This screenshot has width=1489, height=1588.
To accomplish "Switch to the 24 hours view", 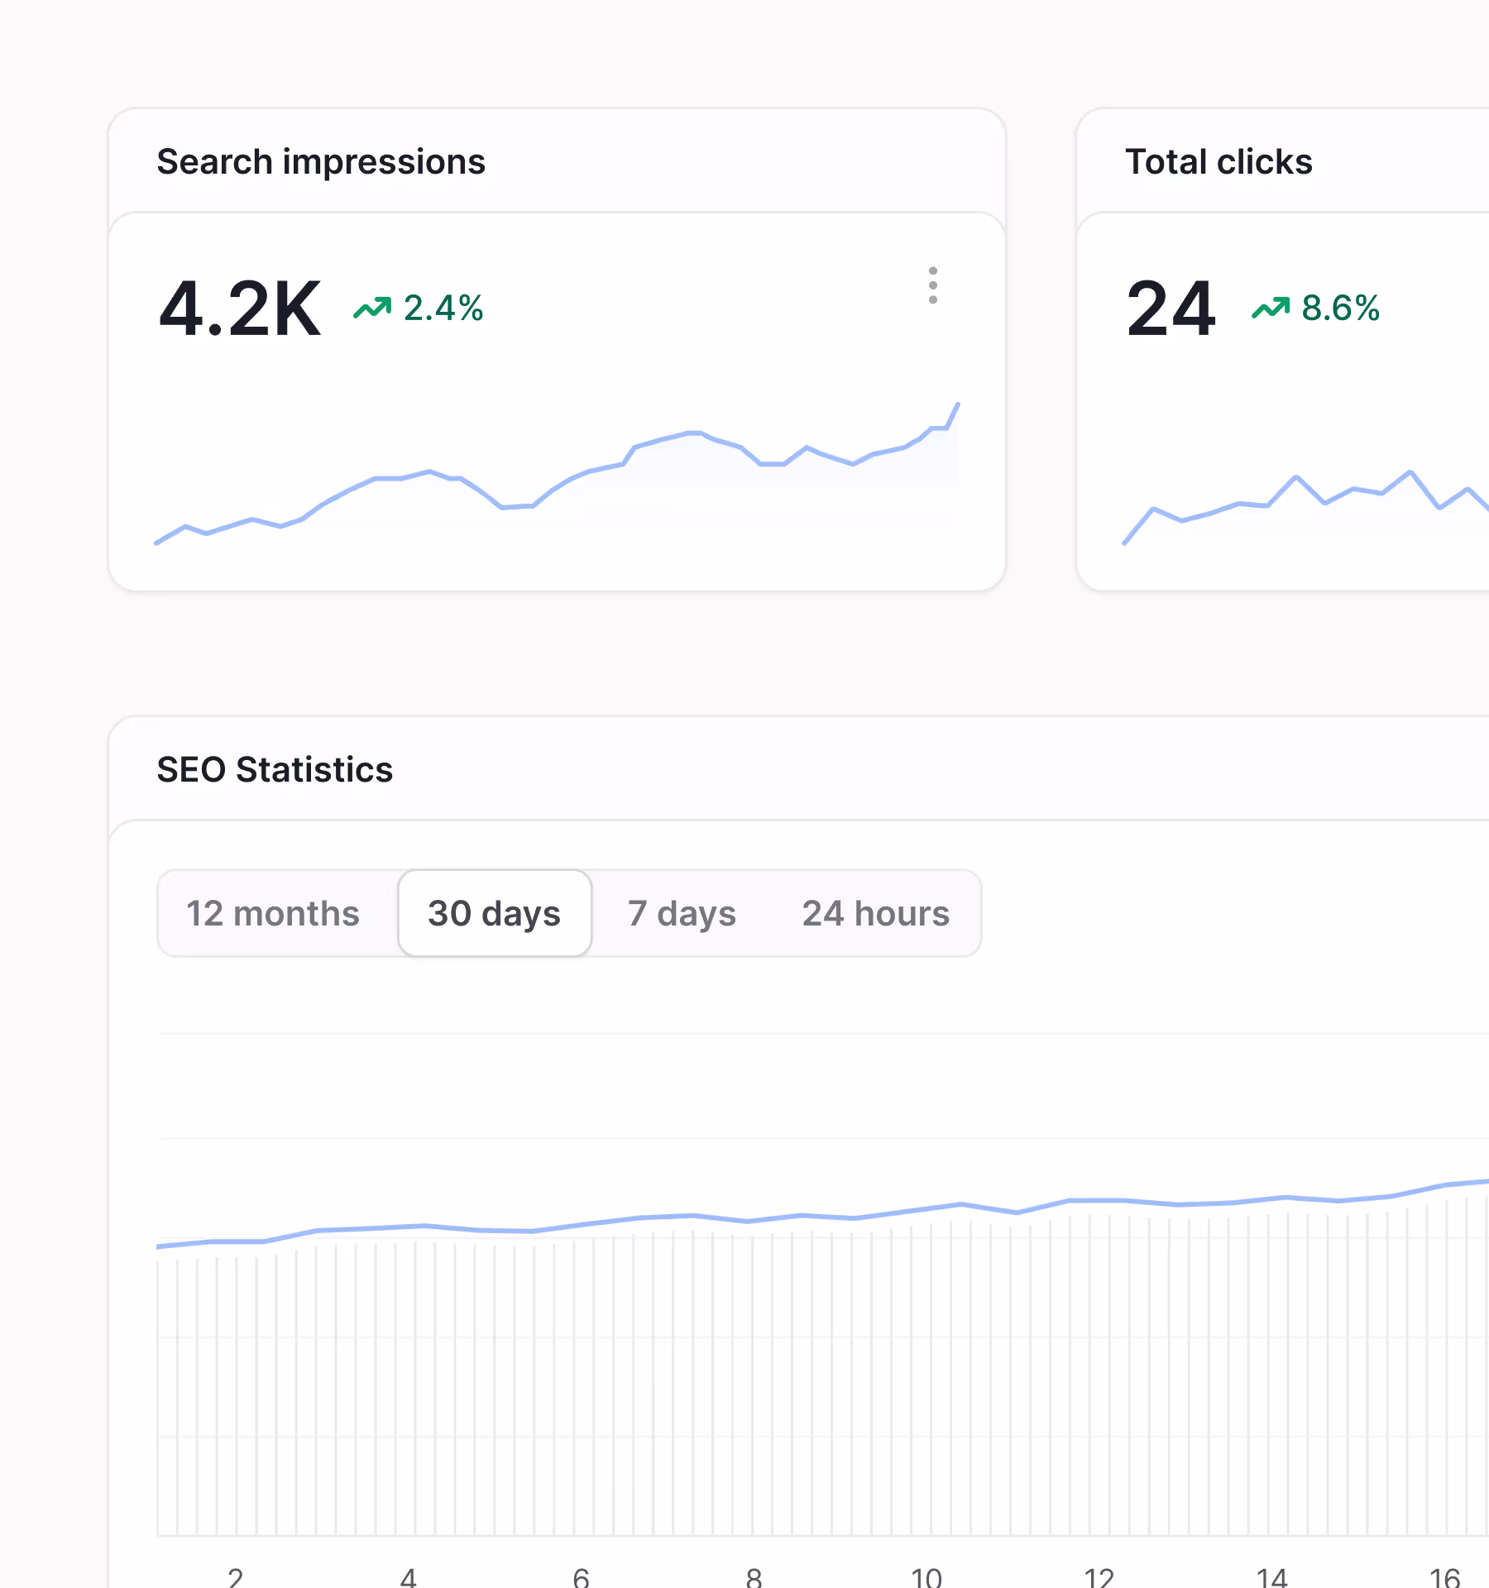I will coord(875,913).
